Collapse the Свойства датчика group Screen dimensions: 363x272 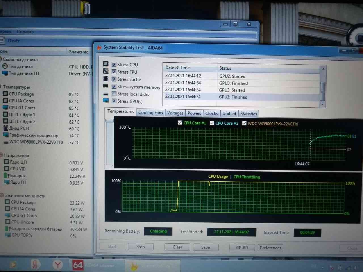click(x=1, y=59)
